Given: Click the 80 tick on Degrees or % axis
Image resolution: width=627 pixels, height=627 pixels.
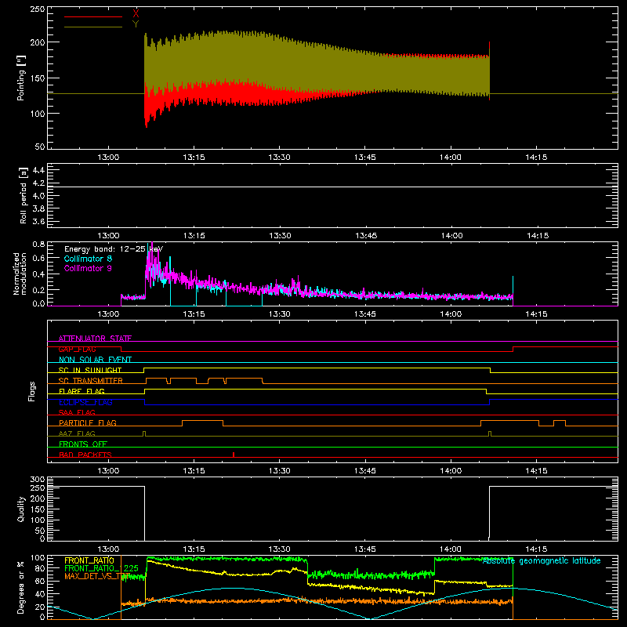Looking at the screenshot, I should [40, 569].
